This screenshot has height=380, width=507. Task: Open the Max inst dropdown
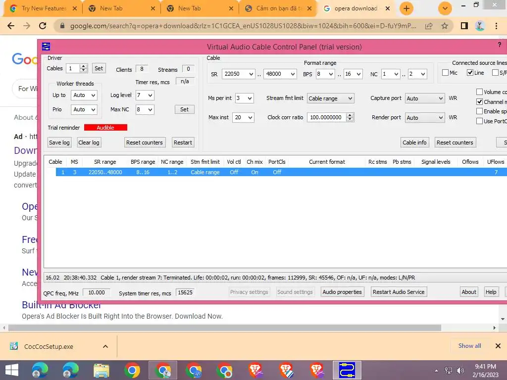click(x=243, y=118)
